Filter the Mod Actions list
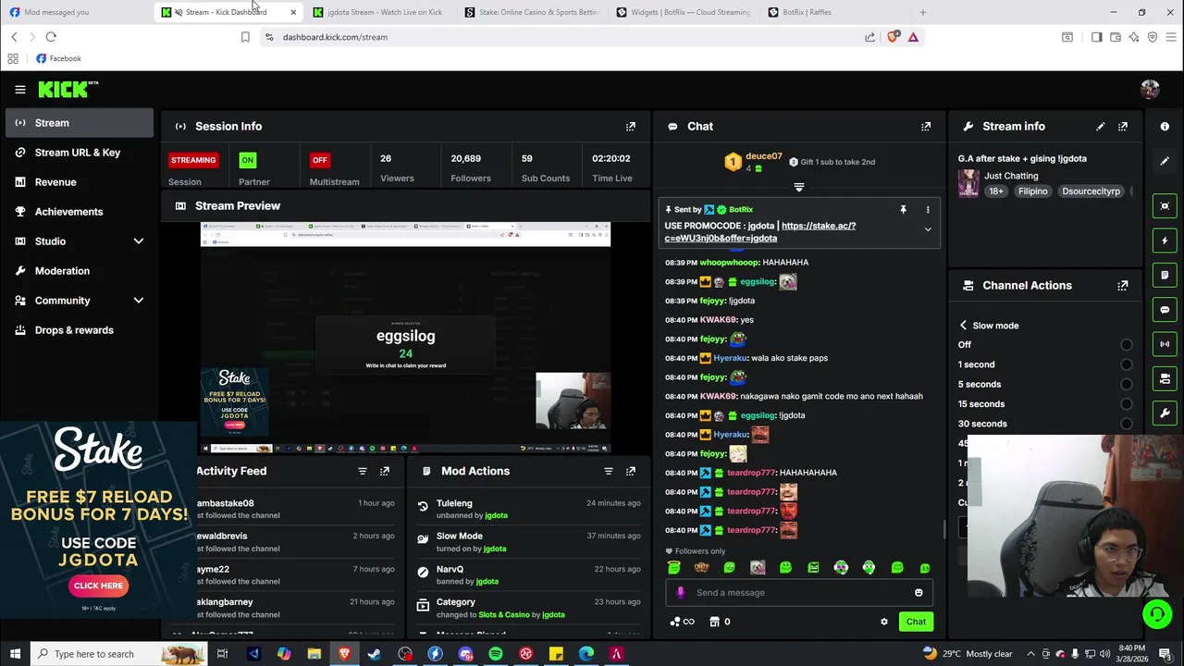 click(609, 471)
